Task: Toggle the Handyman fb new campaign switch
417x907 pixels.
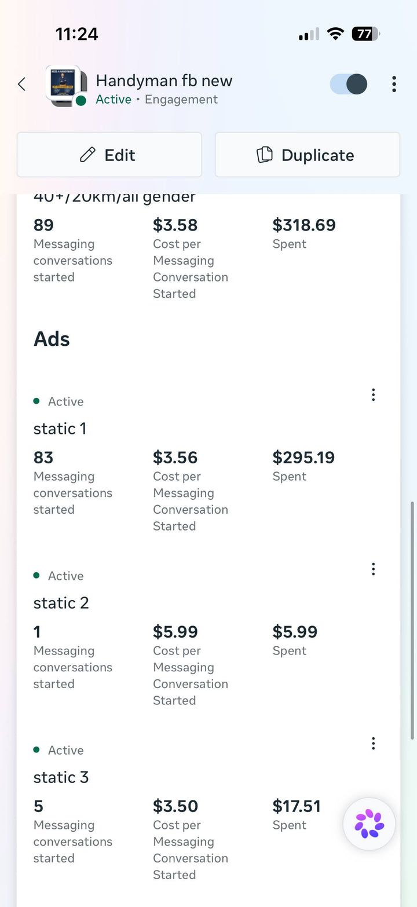Action: (x=349, y=84)
